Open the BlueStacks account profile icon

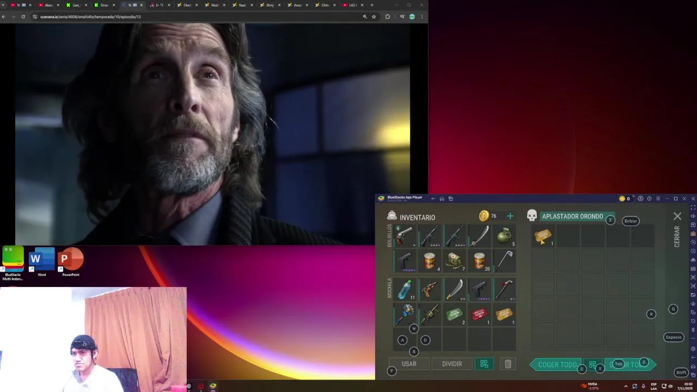coord(640,199)
